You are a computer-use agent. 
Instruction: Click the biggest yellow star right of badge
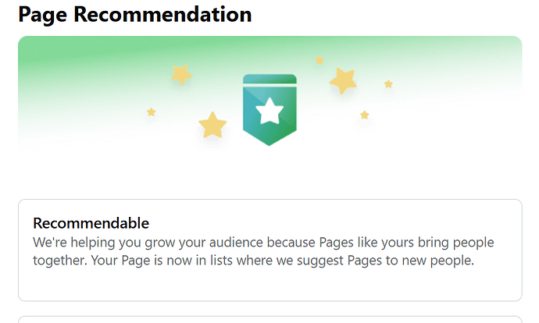(x=343, y=80)
